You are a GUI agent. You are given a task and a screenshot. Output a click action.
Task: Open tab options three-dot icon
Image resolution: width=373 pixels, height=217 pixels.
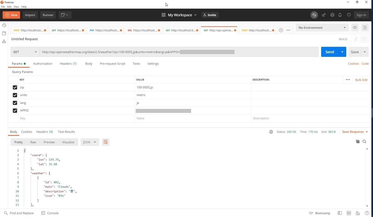(288, 30)
